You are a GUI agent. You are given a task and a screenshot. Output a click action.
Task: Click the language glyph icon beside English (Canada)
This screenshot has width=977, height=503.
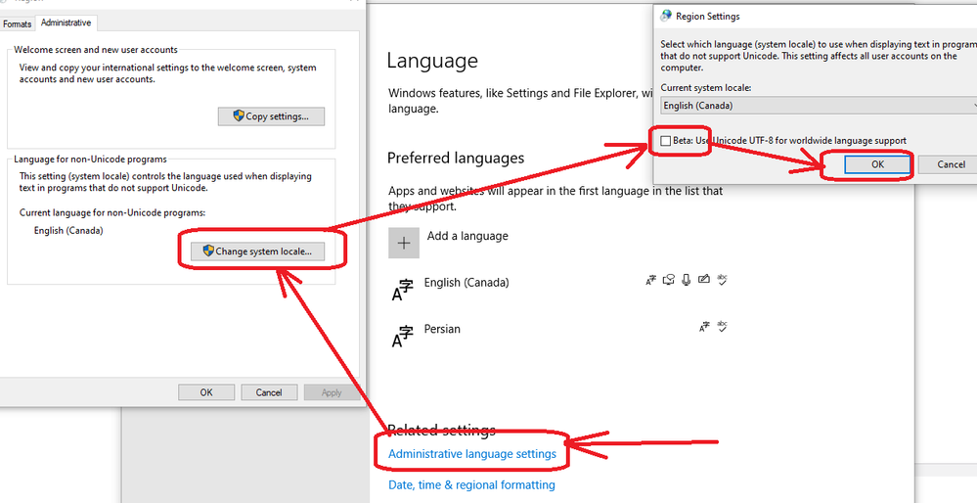tap(403, 290)
